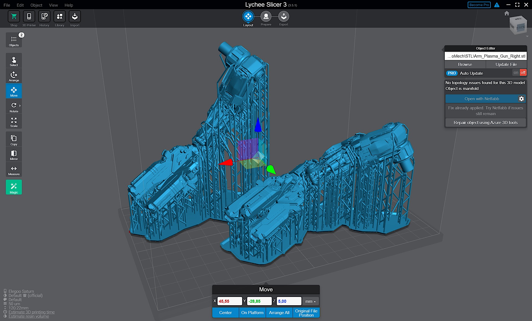Open the 3D Printer settings icon
This screenshot has height=321, width=532.
(29, 17)
